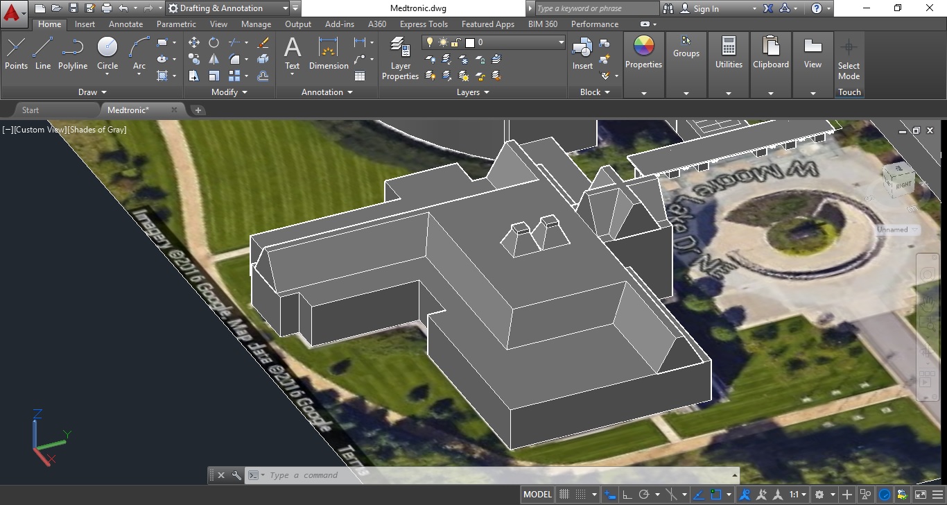This screenshot has height=505, width=947.
Task: Click the Save icon in quick access toolbar
Action: pyautogui.click(x=73, y=8)
